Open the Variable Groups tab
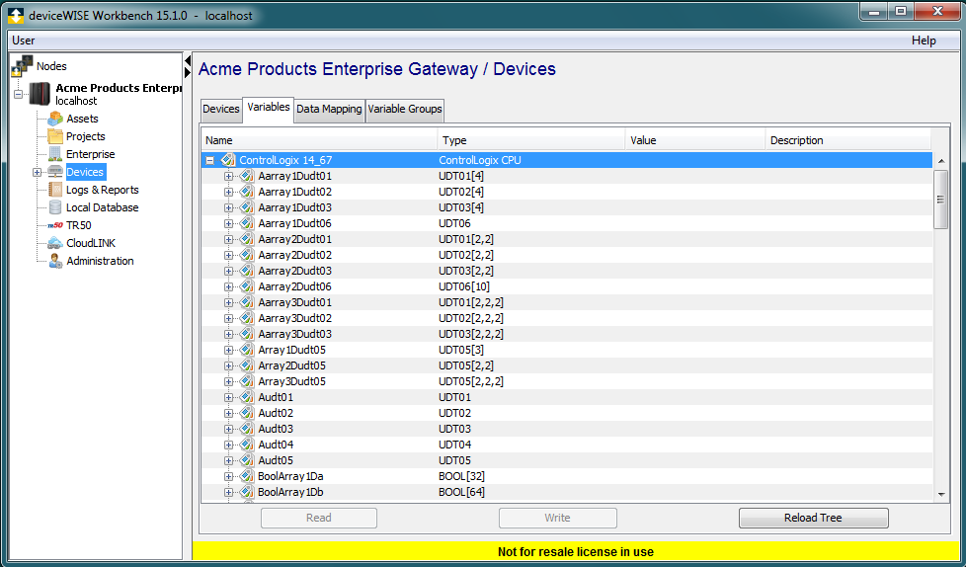 point(405,109)
